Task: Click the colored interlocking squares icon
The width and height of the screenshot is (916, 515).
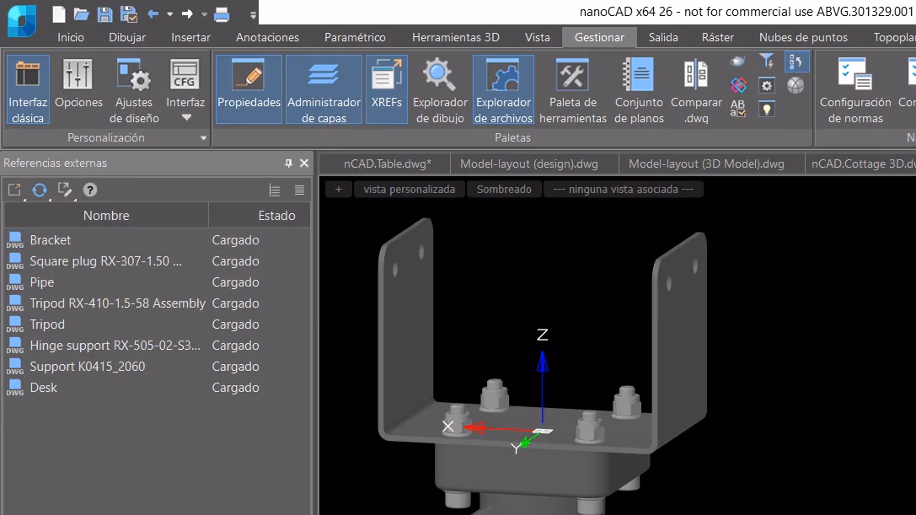Action: (x=738, y=85)
